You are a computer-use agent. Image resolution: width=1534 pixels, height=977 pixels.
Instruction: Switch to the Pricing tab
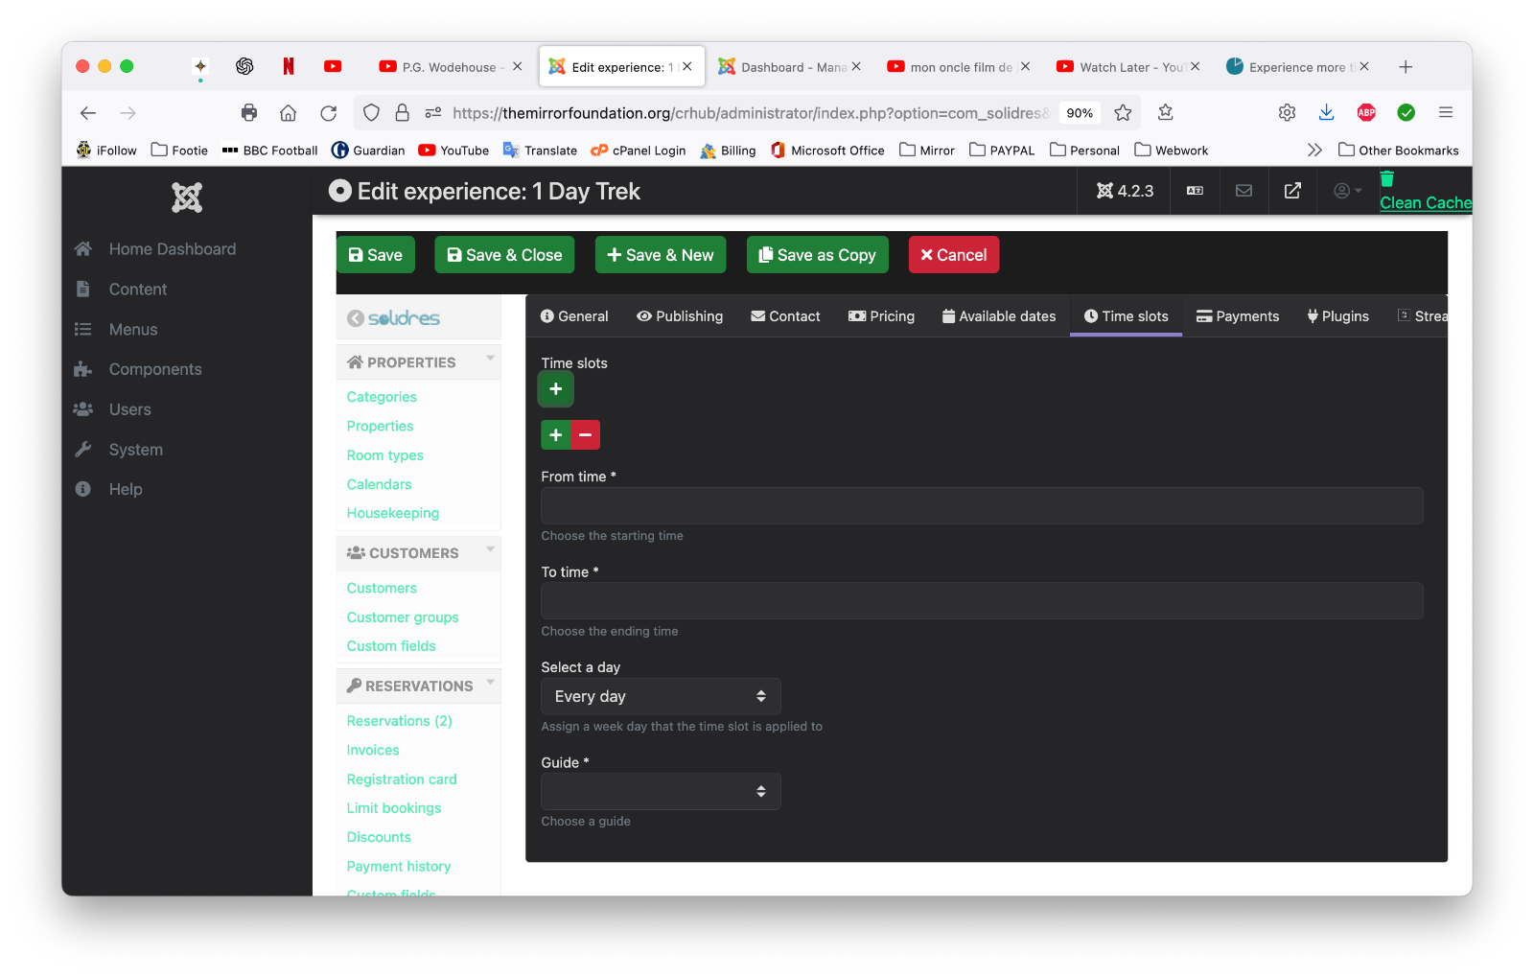pos(881,316)
